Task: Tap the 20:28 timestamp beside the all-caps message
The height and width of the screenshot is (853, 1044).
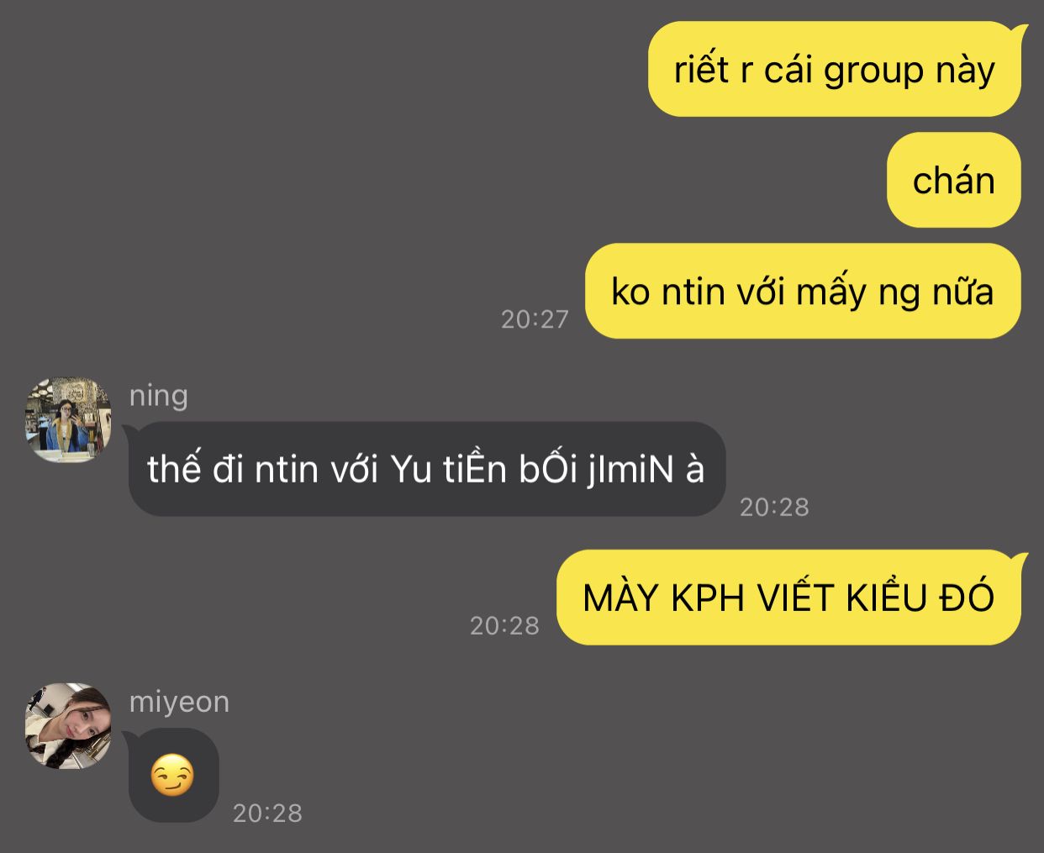Action: pyautogui.click(x=504, y=625)
